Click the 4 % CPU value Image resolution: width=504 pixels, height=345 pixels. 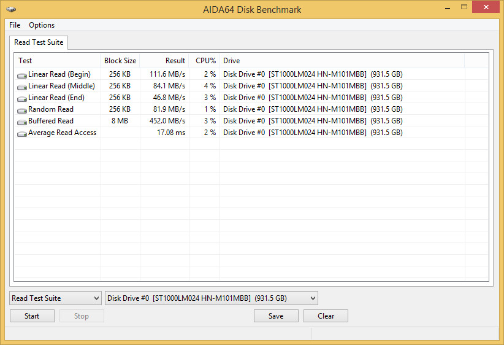coord(210,86)
